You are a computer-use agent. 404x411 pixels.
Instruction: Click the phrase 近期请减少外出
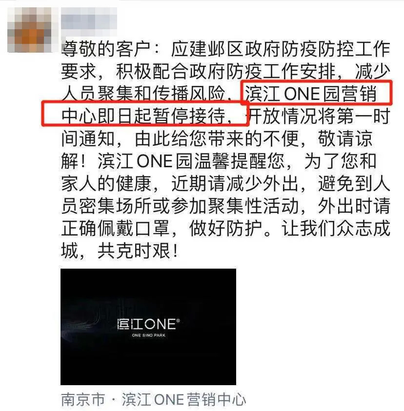tap(235, 183)
